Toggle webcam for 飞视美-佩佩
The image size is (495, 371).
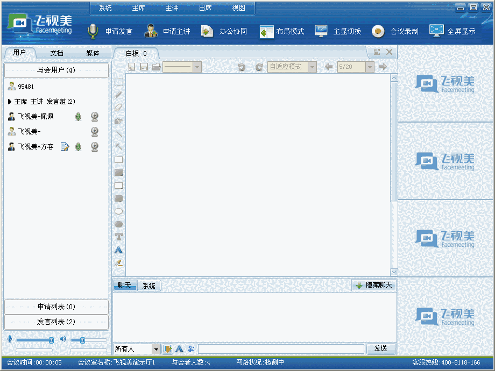coord(95,117)
